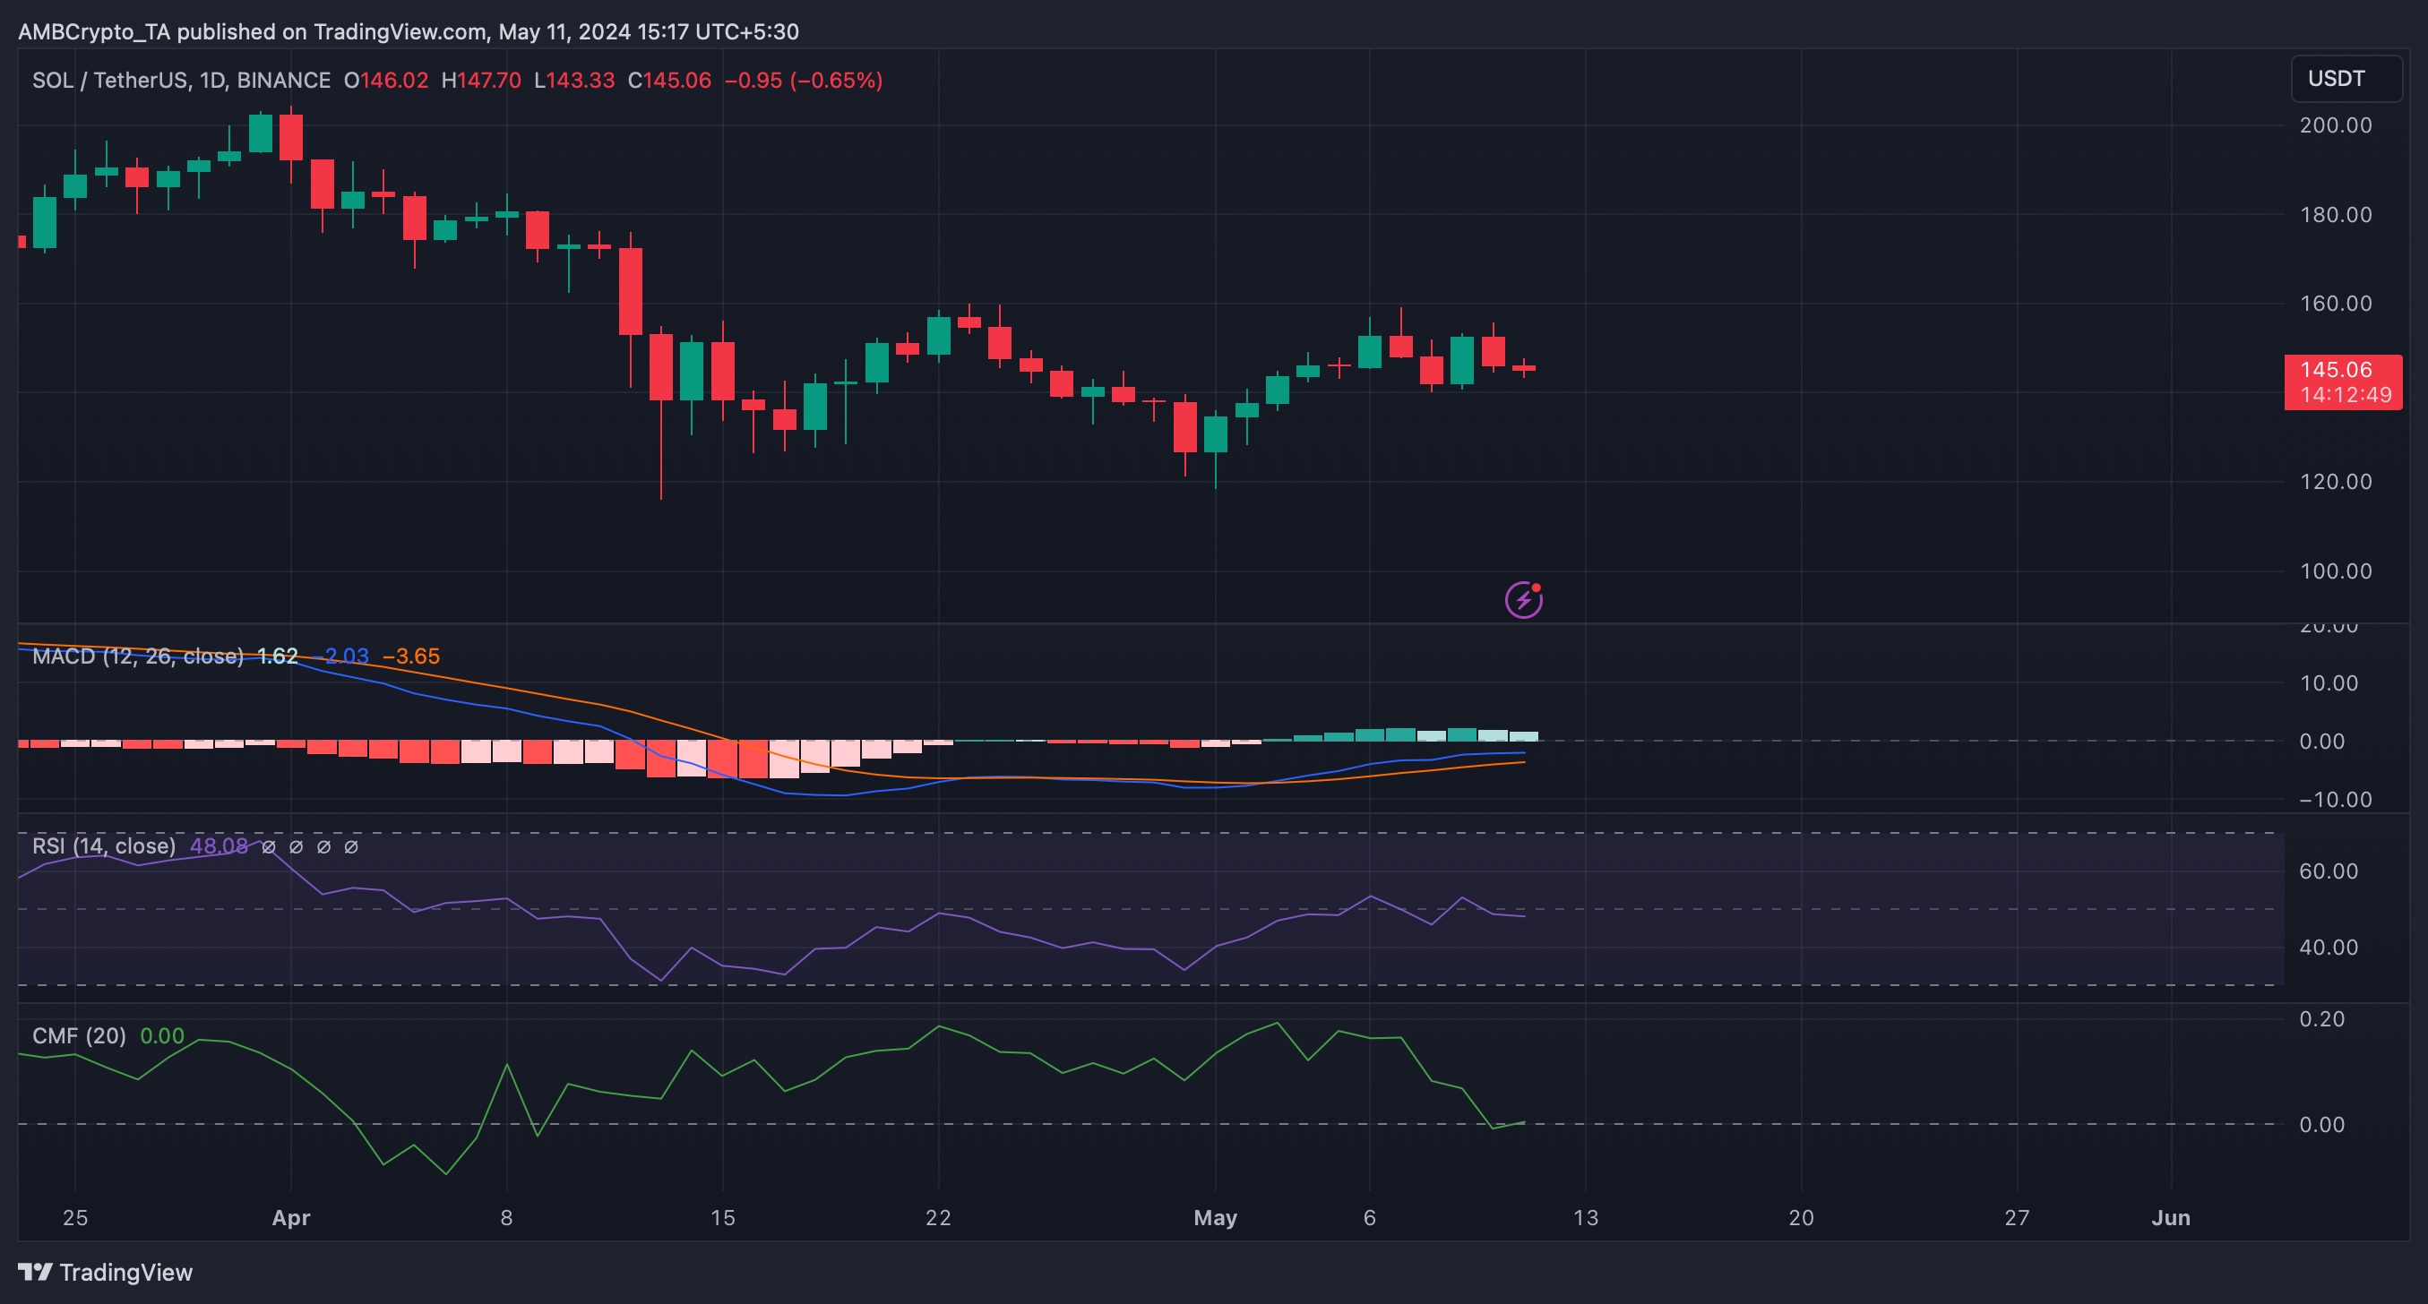Click the red 145.06 current price label
2428x1304 pixels.
2343,382
